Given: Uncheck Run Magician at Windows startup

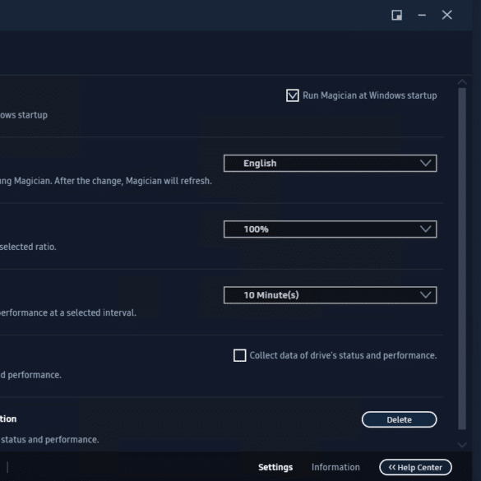Looking at the screenshot, I should 293,95.
